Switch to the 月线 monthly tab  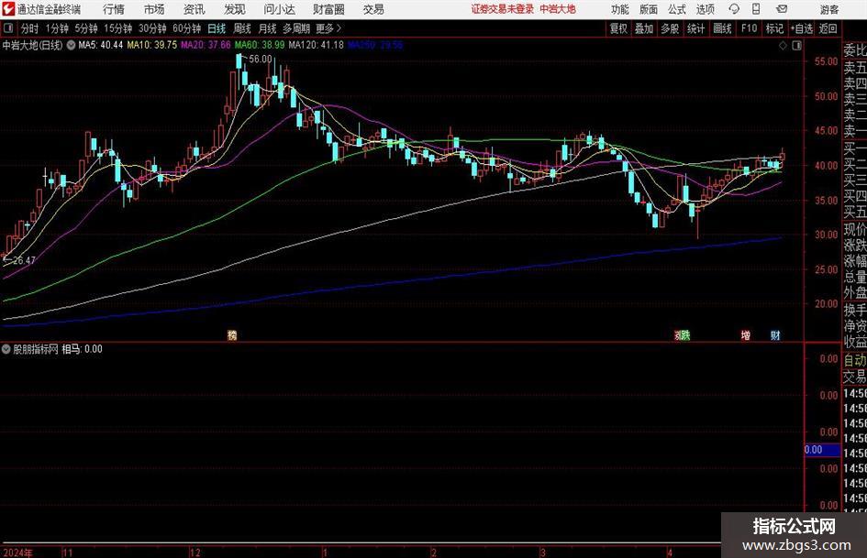pyautogui.click(x=267, y=28)
